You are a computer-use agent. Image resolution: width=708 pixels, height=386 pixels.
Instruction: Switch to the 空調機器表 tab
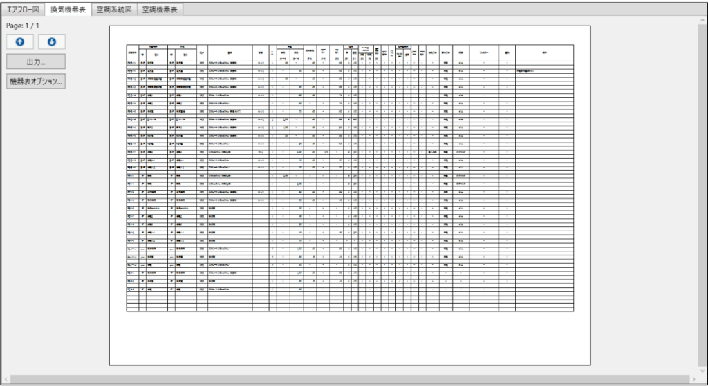click(159, 10)
